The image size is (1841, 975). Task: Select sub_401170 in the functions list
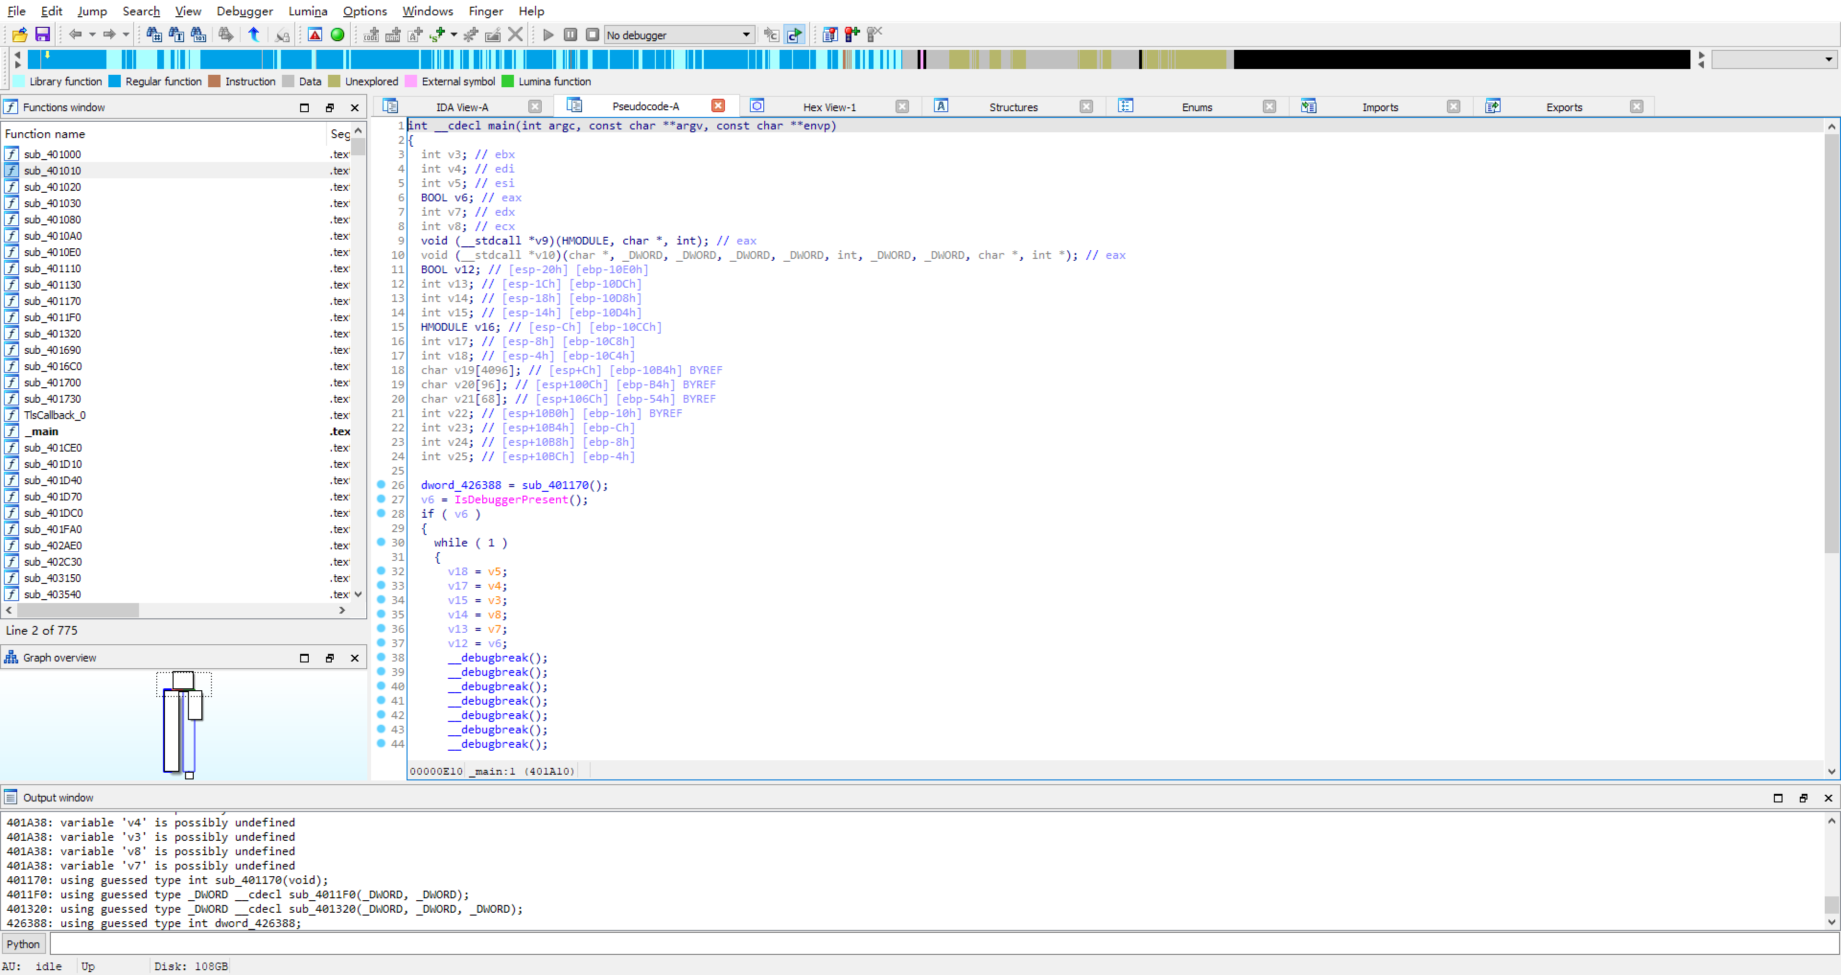point(52,301)
